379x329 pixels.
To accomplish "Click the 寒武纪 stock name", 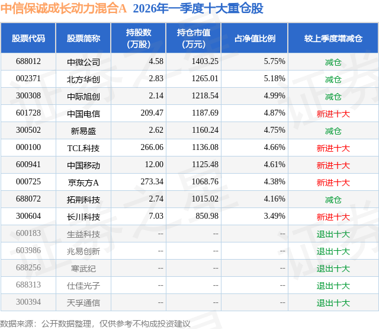I will [83, 268].
